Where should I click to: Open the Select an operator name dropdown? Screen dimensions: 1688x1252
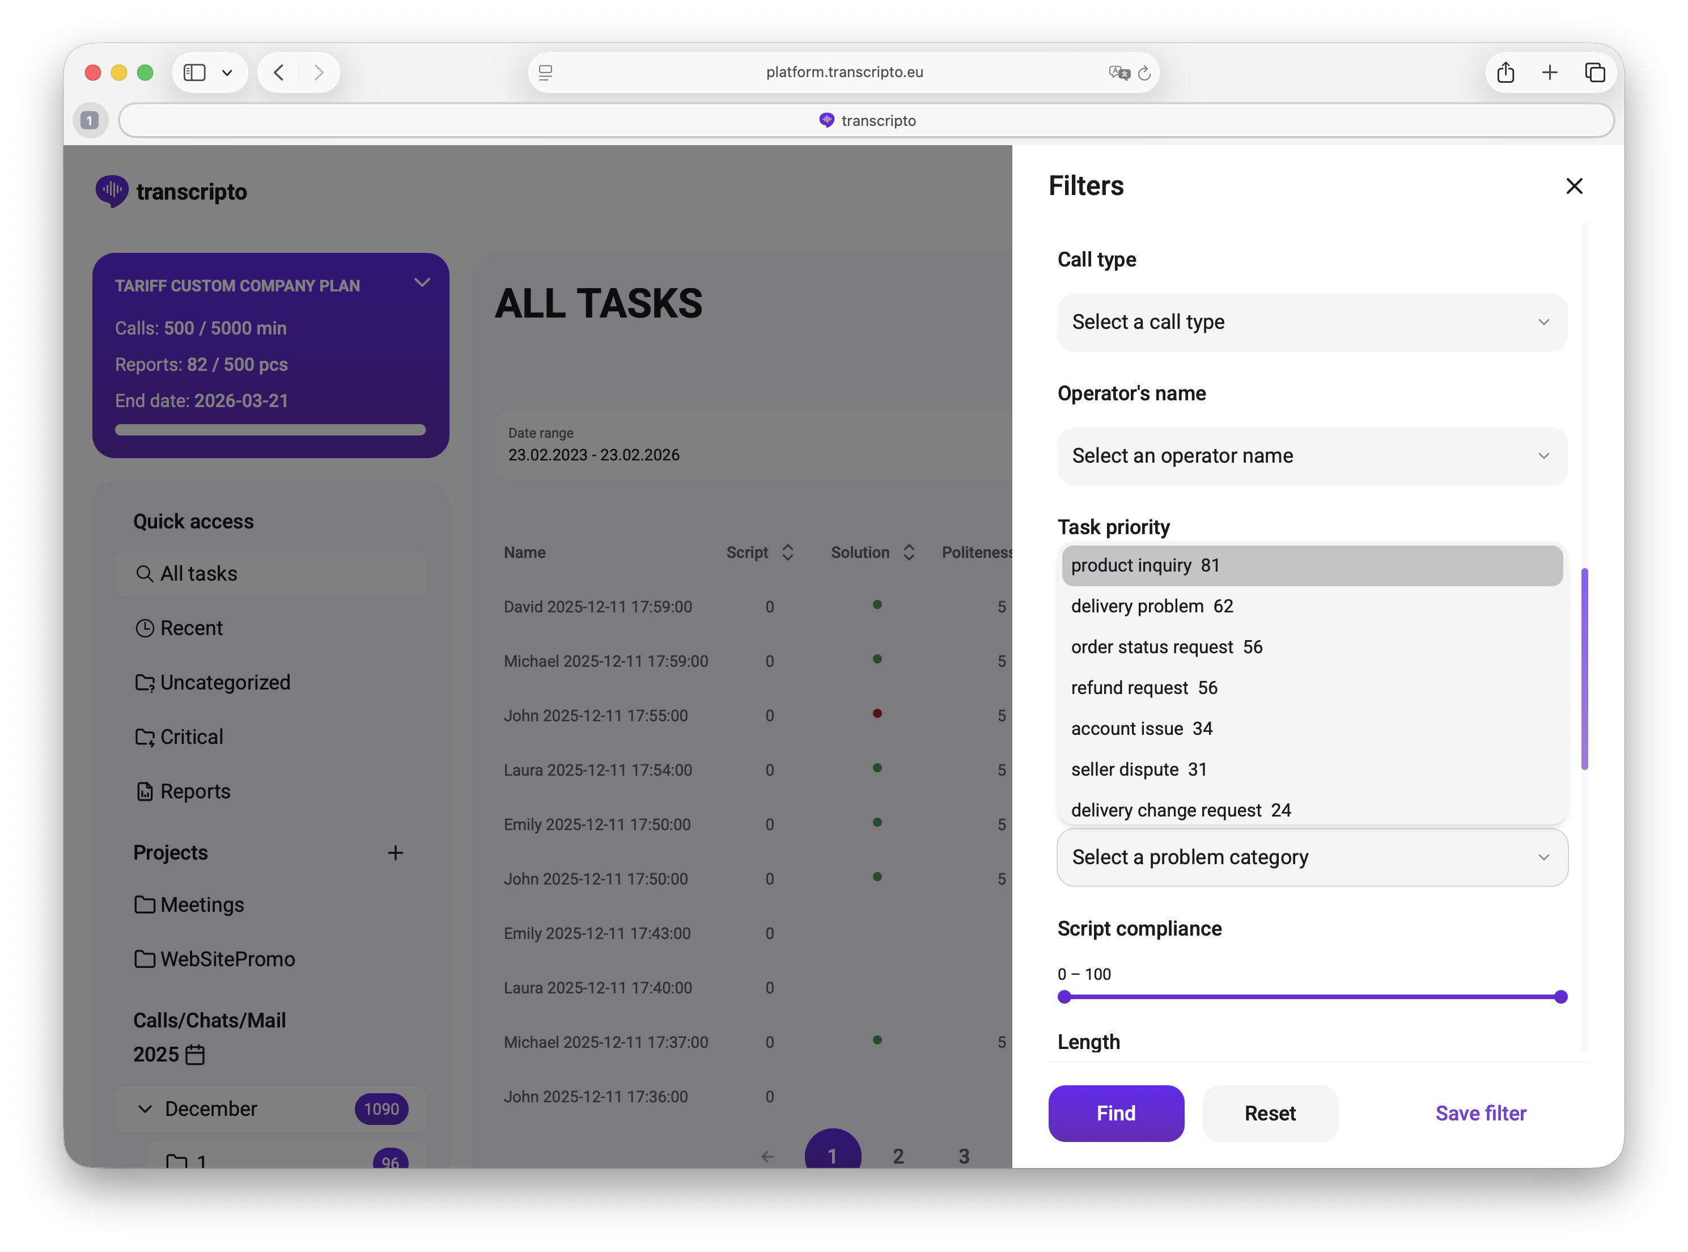[x=1312, y=455]
